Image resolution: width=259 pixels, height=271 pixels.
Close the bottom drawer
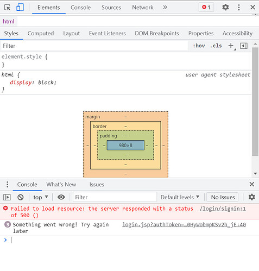(251, 184)
